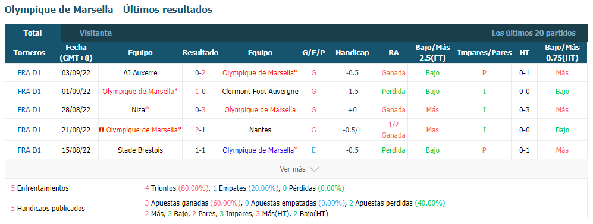Open Stade Brestois team link
This screenshot has width=593, height=224.
(x=140, y=150)
